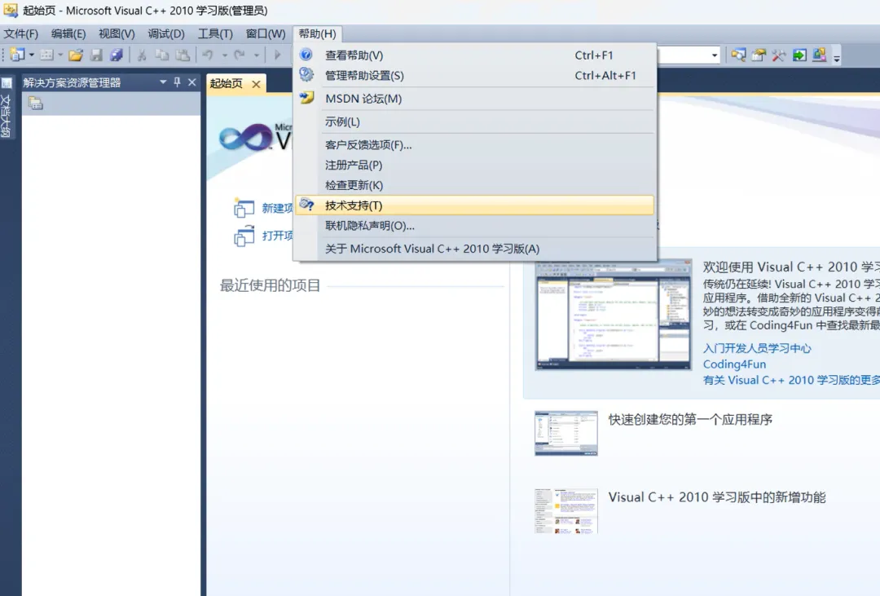This screenshot has width=880, height=596.
Task: Click the Solution Explorer properties icon
Action: pos(36,104)
